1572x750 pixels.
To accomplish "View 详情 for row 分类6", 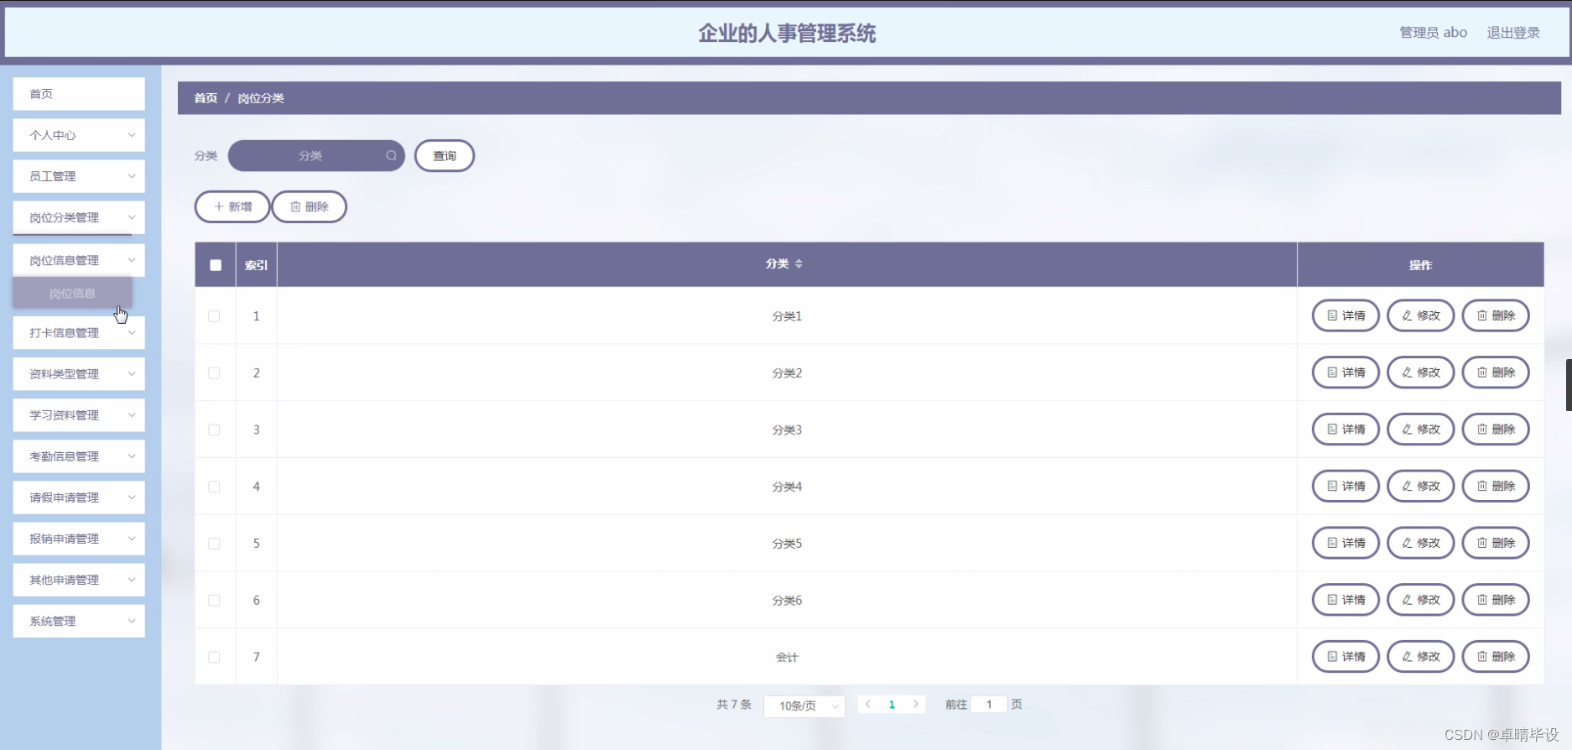I will coord(1346,600).
